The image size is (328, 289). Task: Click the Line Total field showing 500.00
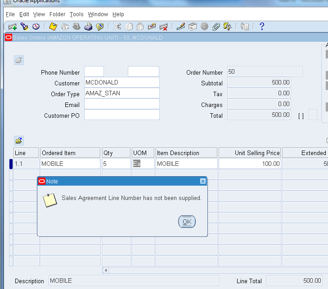295,280
